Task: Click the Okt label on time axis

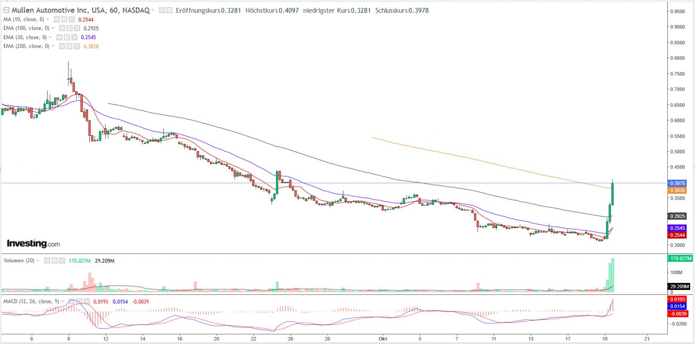Action: 382,339
